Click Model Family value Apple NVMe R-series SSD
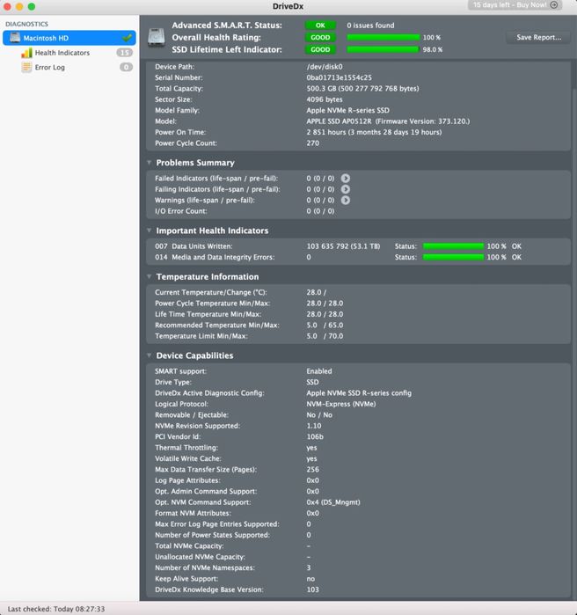 tap(347, 110)
